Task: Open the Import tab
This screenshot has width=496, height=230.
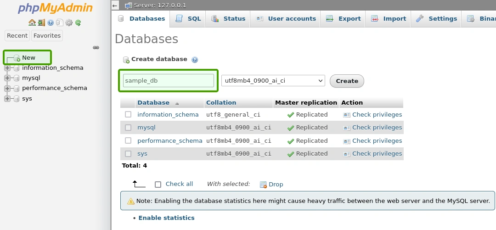Action: coord(388,19)
